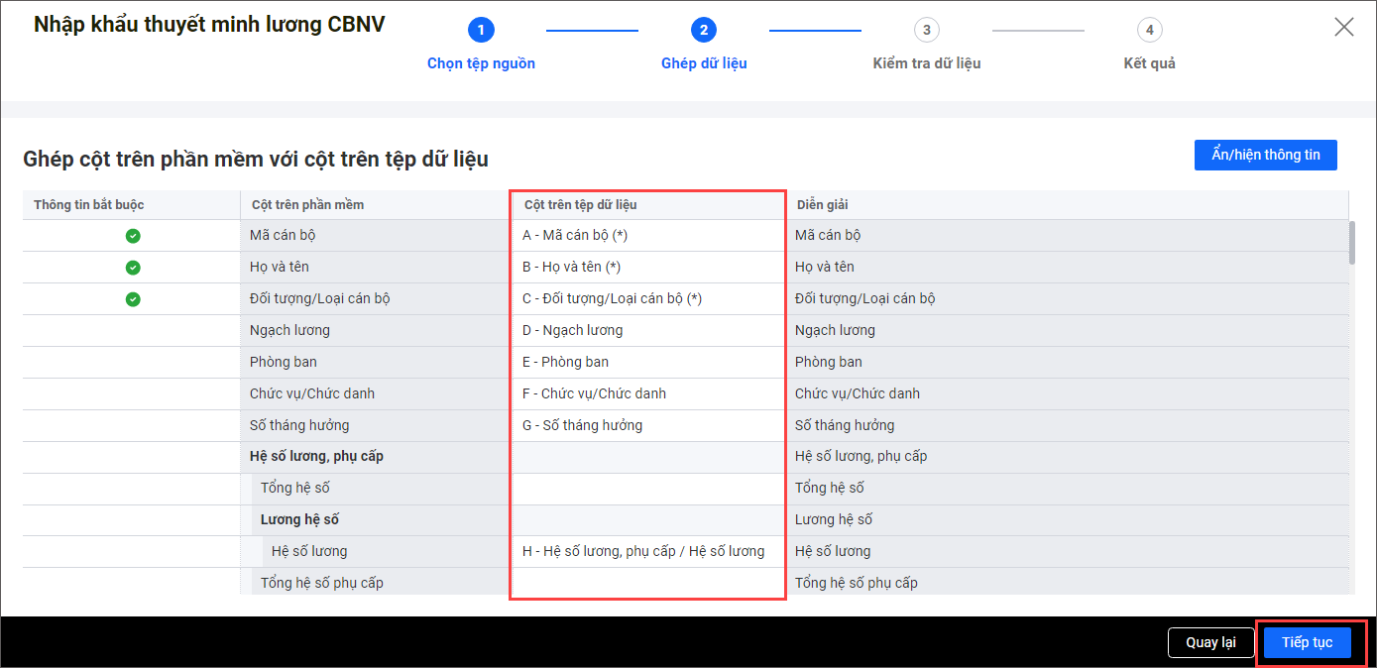Screen dimensions: 1377x668
Task: Click step 2 circle Ghép dữ liệu
Action: point(704,30)
